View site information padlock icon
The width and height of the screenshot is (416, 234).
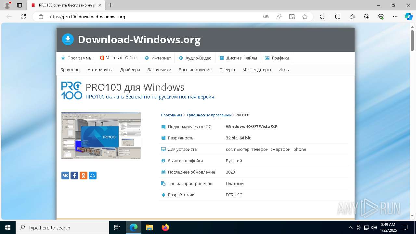tap(41, 17)
